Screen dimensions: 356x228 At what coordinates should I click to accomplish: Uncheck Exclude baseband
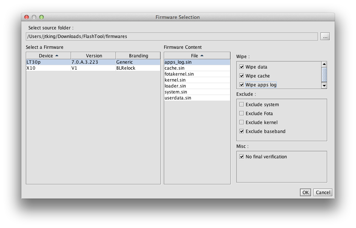tap(242, 131)
